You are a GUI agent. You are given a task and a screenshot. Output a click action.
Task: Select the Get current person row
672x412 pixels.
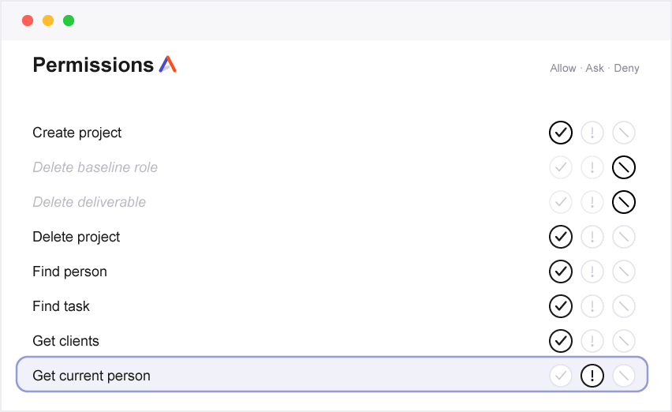[332, 374]
